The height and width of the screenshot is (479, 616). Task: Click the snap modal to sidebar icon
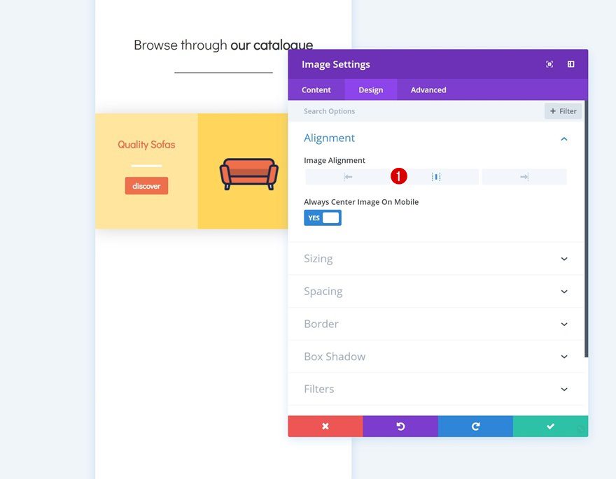point(570,64)
